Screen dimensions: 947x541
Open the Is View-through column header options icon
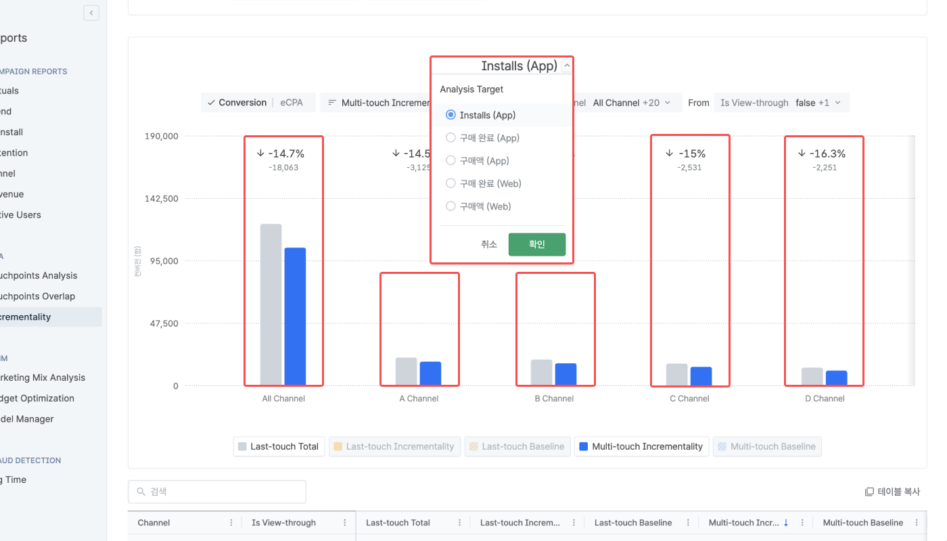point(345,523)
